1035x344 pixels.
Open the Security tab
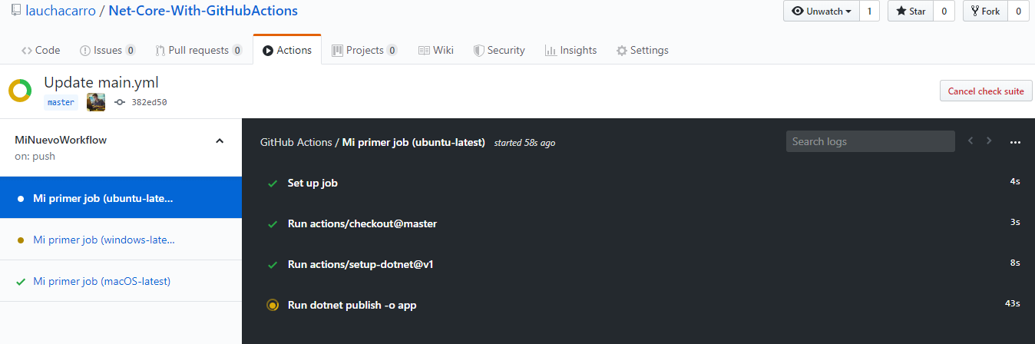[499, 50]
